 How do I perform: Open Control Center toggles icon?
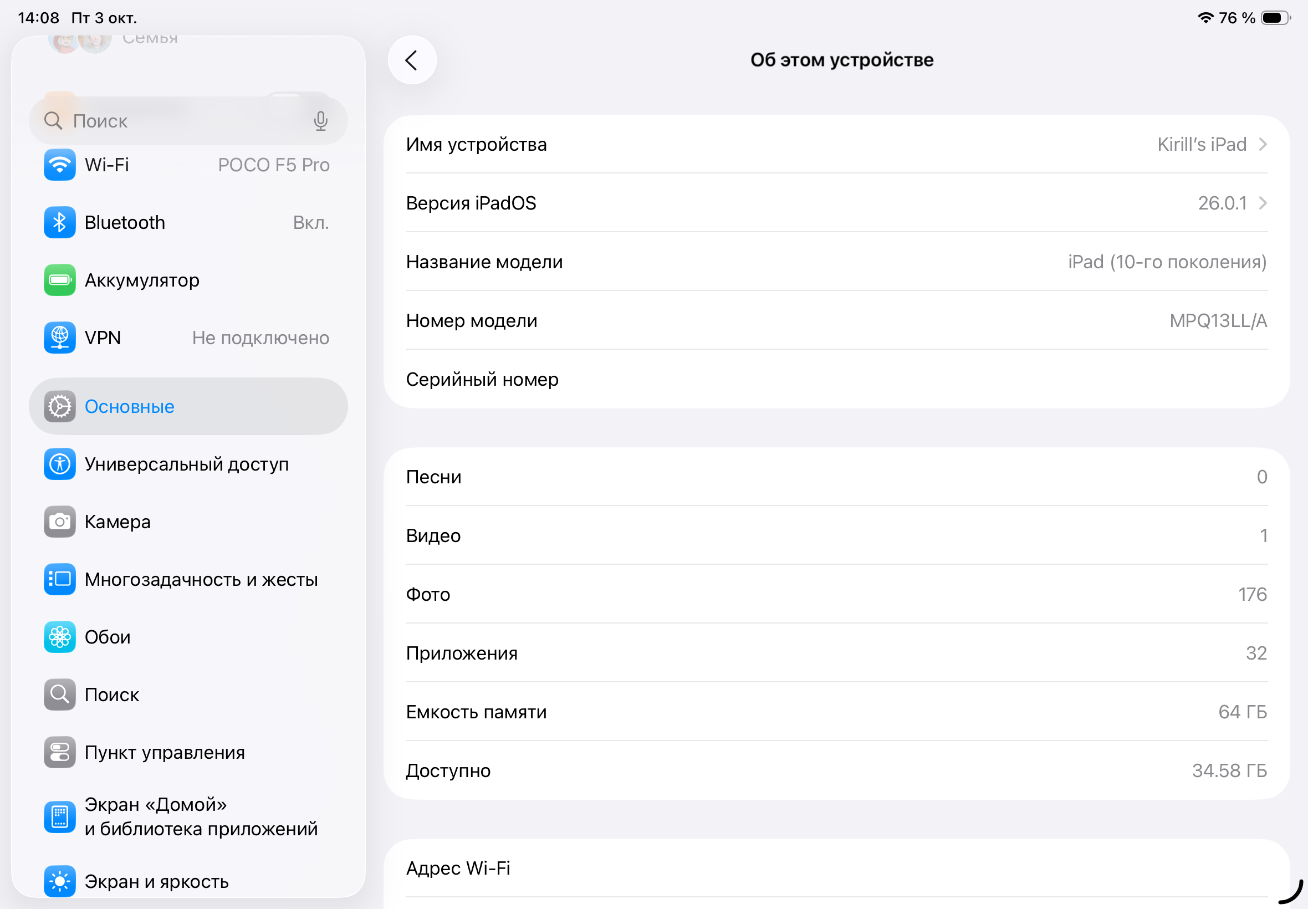click(59, 752)
